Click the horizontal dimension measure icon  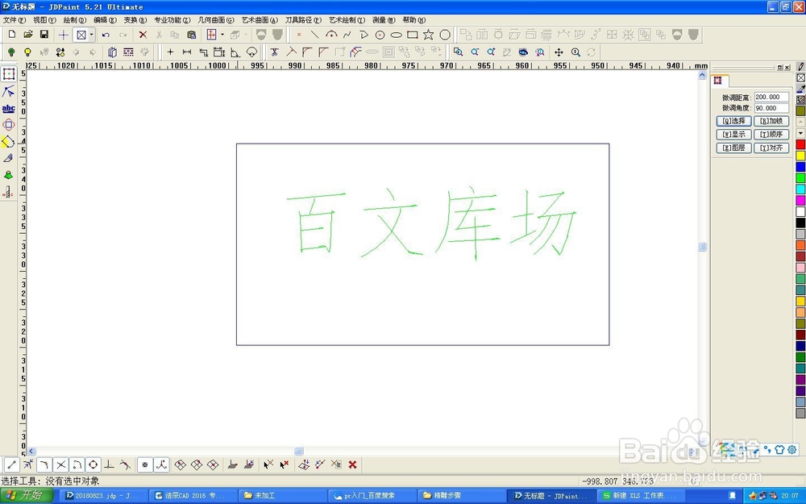click(187, 52)
